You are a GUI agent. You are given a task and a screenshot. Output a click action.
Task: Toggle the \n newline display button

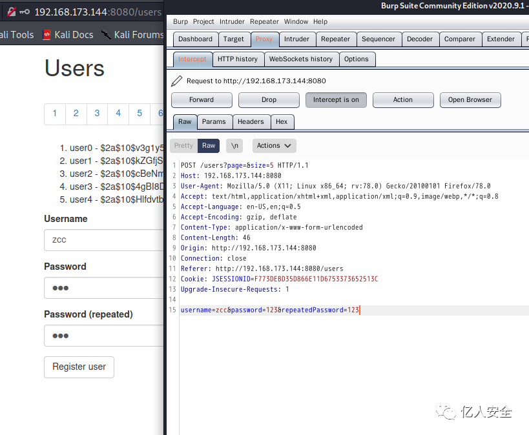(x=235, y=146)
